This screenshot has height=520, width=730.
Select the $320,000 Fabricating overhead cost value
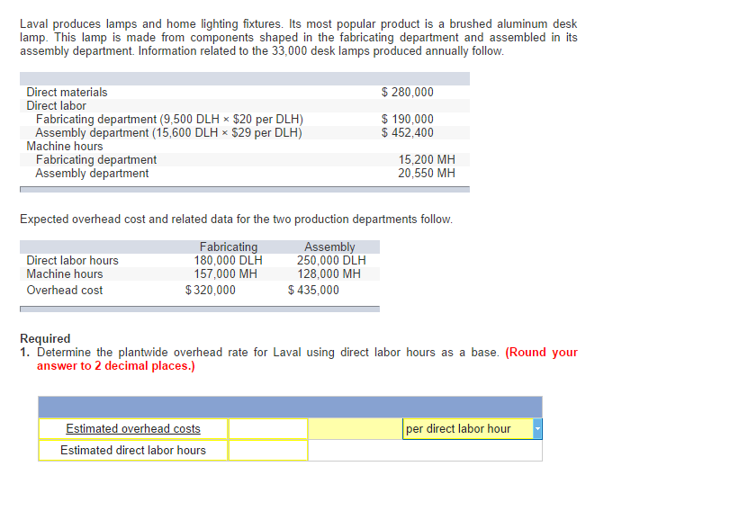tap(210, 291)
